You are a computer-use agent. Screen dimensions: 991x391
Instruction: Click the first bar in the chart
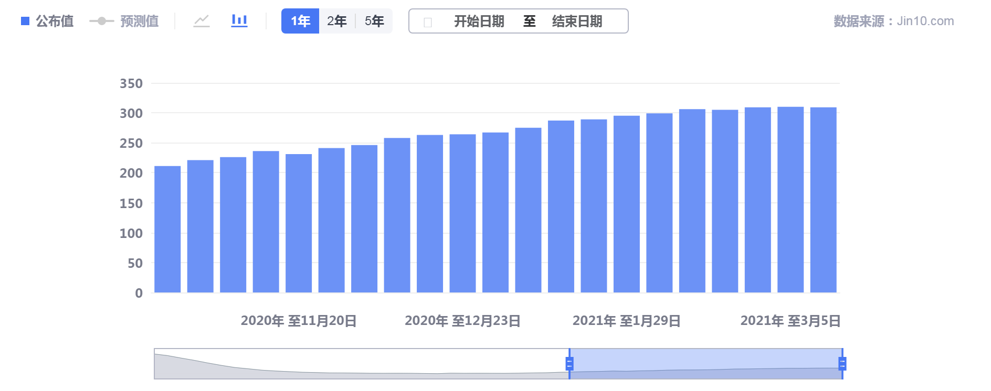coord(167,229)
